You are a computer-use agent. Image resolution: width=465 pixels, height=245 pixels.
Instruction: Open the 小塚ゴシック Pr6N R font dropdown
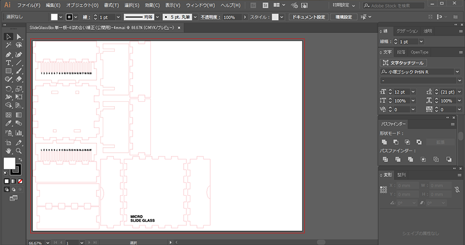coord(458,72)
